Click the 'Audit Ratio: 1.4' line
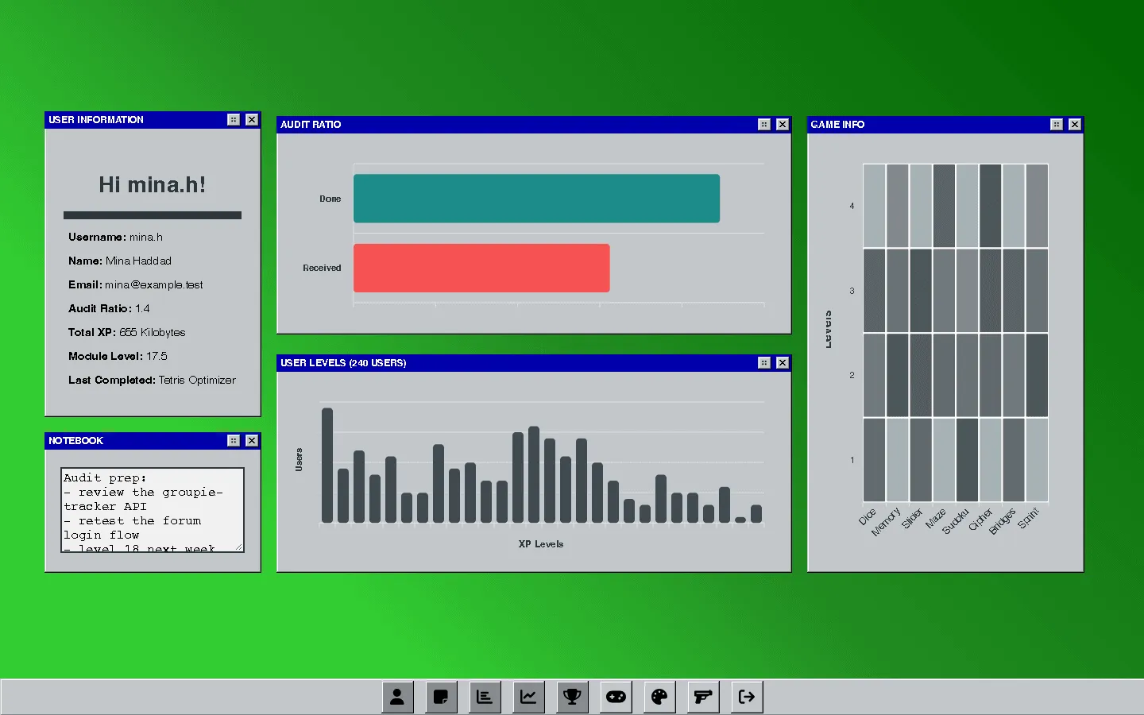 pos(109,308)
